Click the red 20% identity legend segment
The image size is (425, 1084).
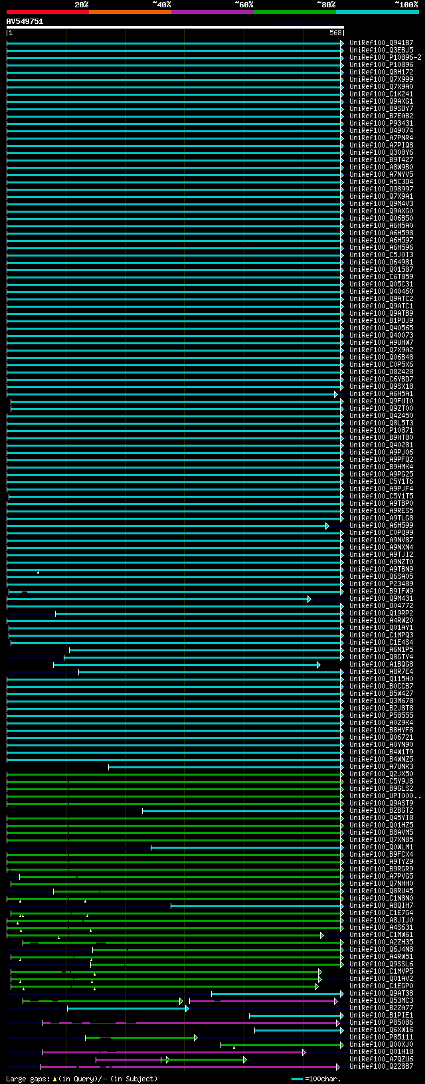click(48, 12)
